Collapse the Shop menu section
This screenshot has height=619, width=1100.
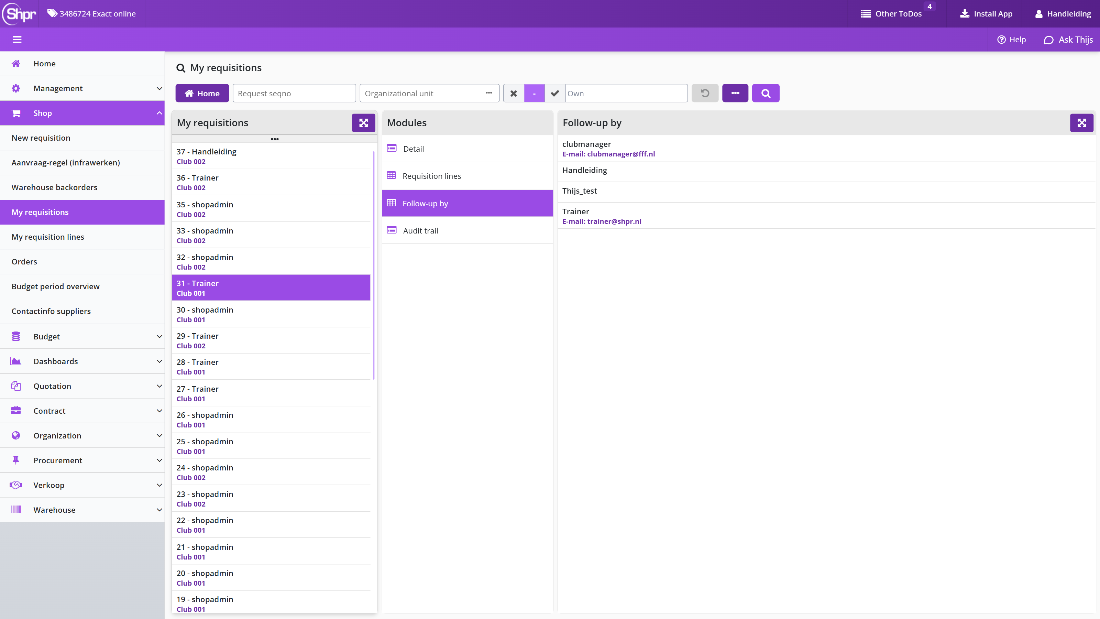point(82,113)
